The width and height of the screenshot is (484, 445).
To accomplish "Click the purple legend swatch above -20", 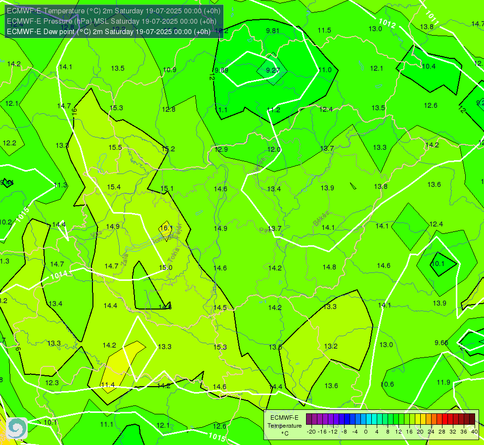I will [309, 419].
